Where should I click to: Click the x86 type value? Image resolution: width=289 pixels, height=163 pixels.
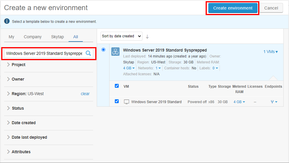pyautogui.click(x=211, y=102)
